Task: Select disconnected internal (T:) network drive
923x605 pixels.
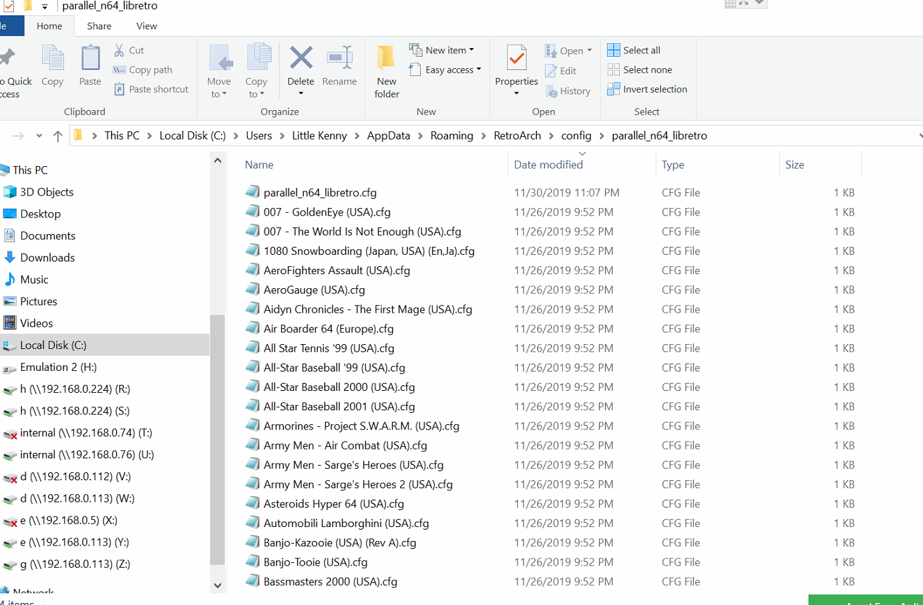Action: pyautogui.click(x=86, y=433)
